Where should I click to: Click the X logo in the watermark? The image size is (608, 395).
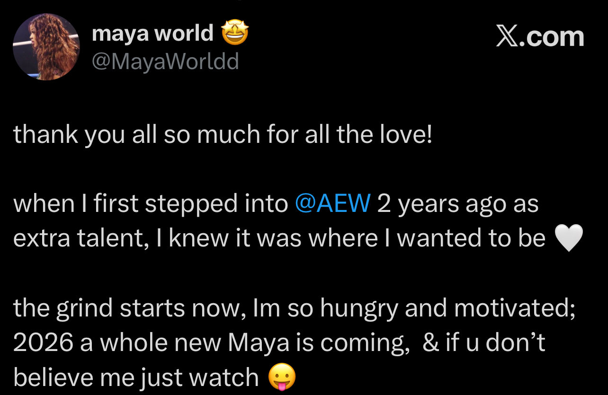(508, 37)
